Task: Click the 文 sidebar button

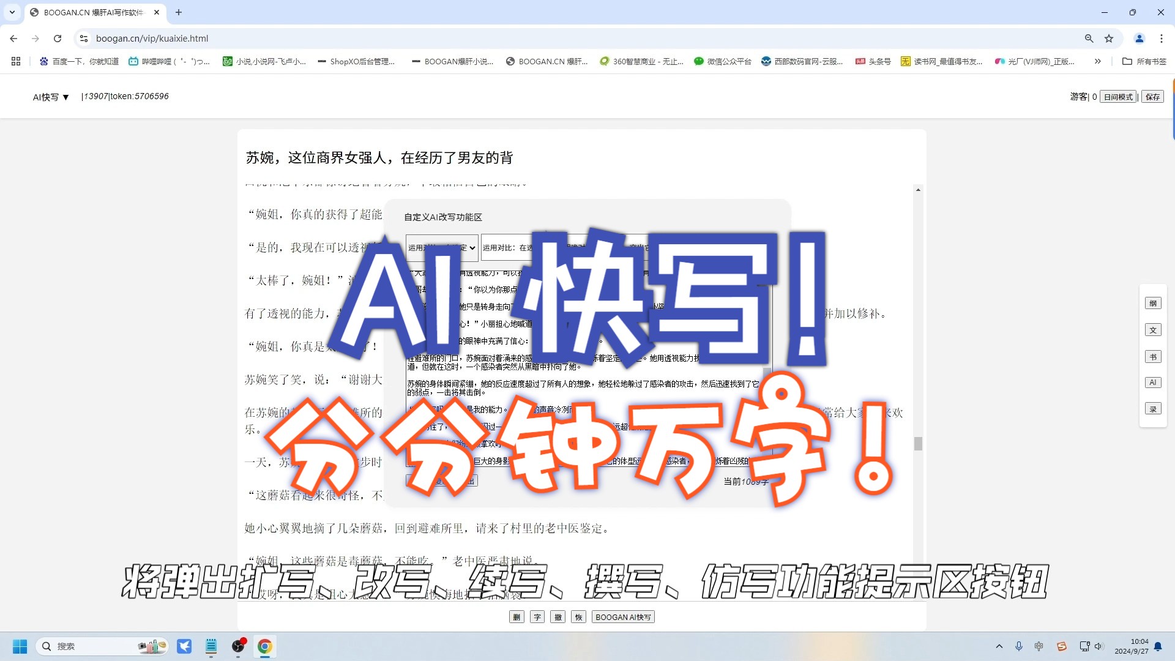Action: (x=1153, y=330)
